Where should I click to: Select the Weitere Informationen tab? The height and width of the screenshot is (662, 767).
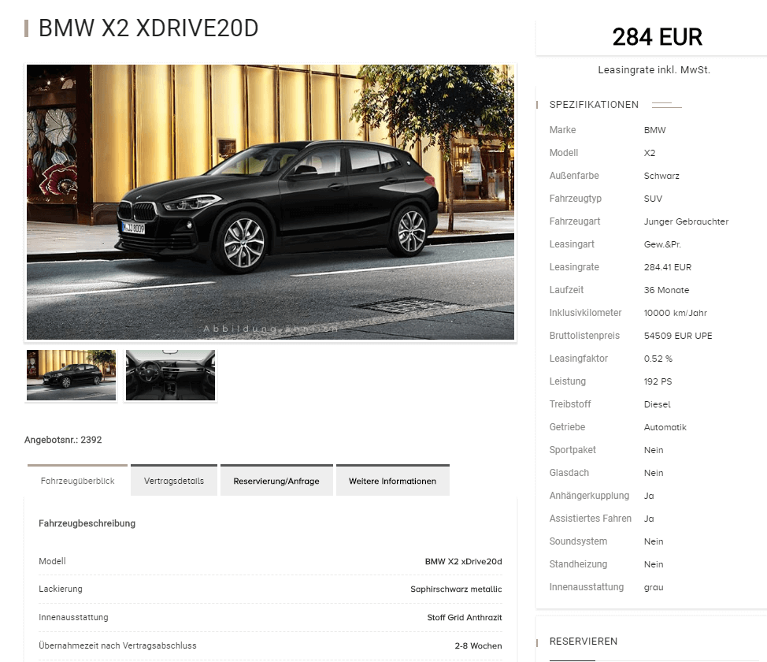click(x=392, y=480)
